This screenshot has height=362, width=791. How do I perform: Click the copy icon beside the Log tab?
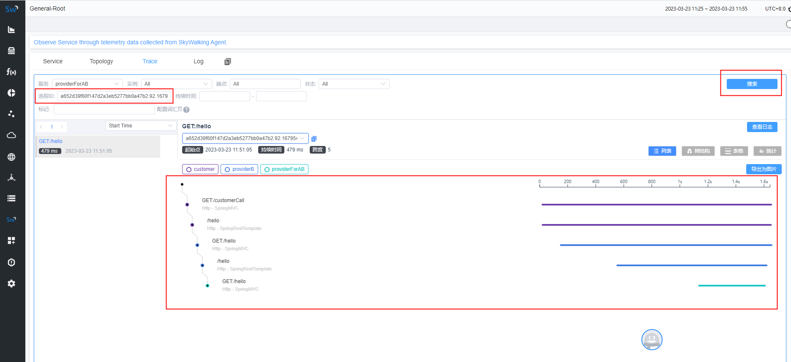click(x=228, y=62)
